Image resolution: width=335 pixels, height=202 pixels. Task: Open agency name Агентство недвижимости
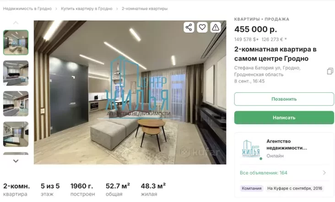(286, 144)
